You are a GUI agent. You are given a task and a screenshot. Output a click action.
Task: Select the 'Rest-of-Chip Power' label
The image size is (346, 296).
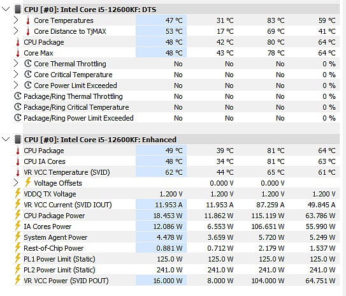(54, 248)
